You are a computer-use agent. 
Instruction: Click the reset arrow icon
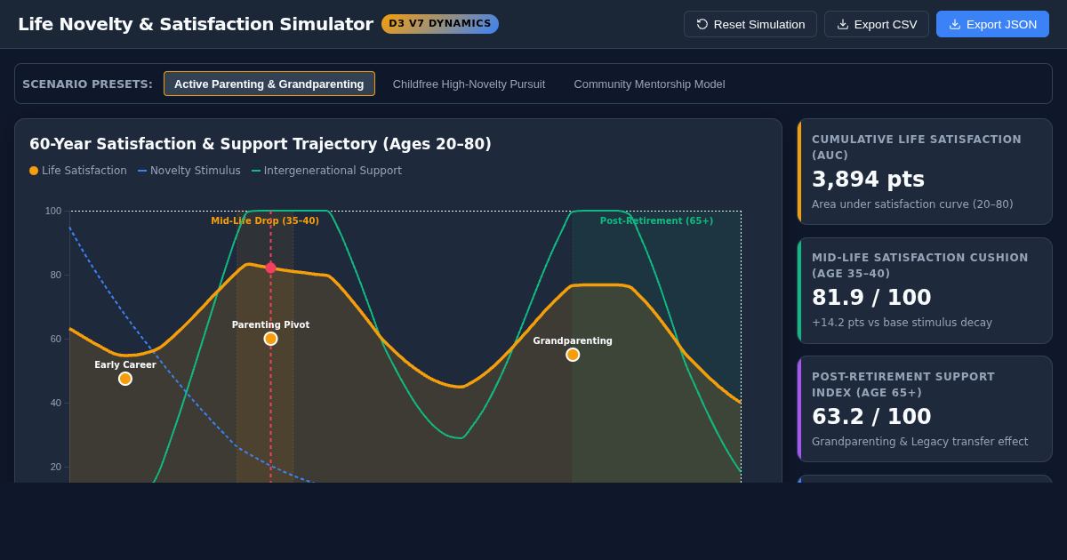point(702,24)
